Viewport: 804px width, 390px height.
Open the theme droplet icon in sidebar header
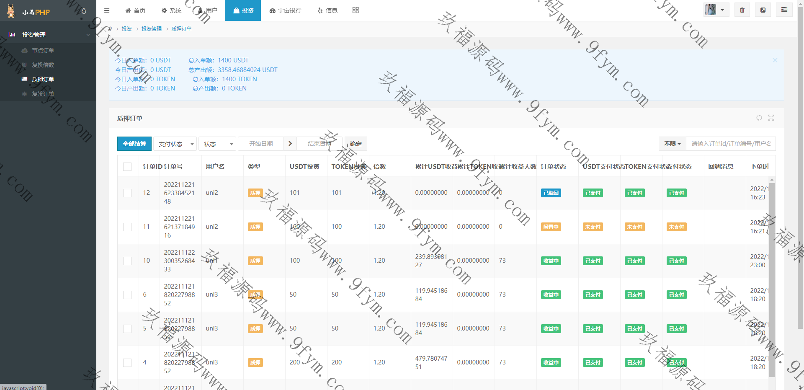click(x=84, y=11)
